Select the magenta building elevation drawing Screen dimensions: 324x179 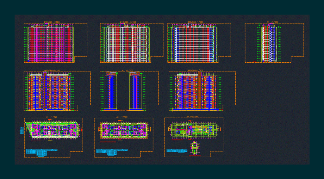[51, 43]
